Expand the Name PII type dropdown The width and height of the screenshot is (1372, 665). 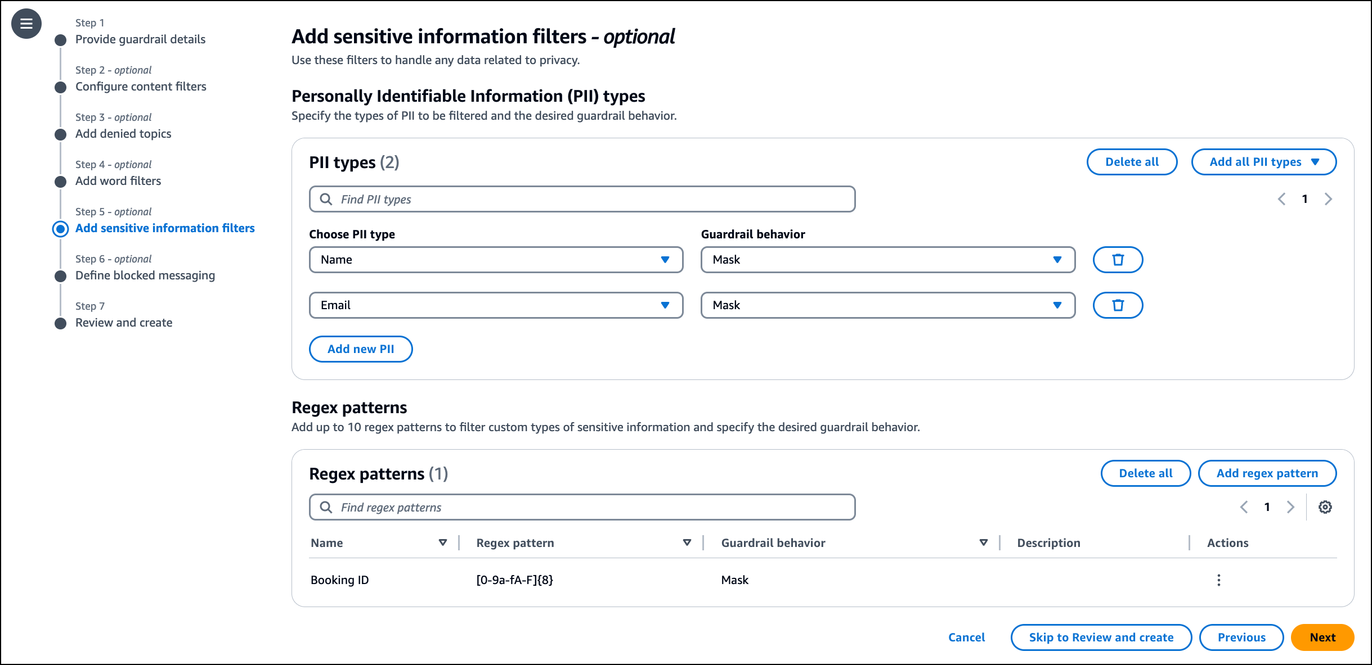(x=496, y=260)
